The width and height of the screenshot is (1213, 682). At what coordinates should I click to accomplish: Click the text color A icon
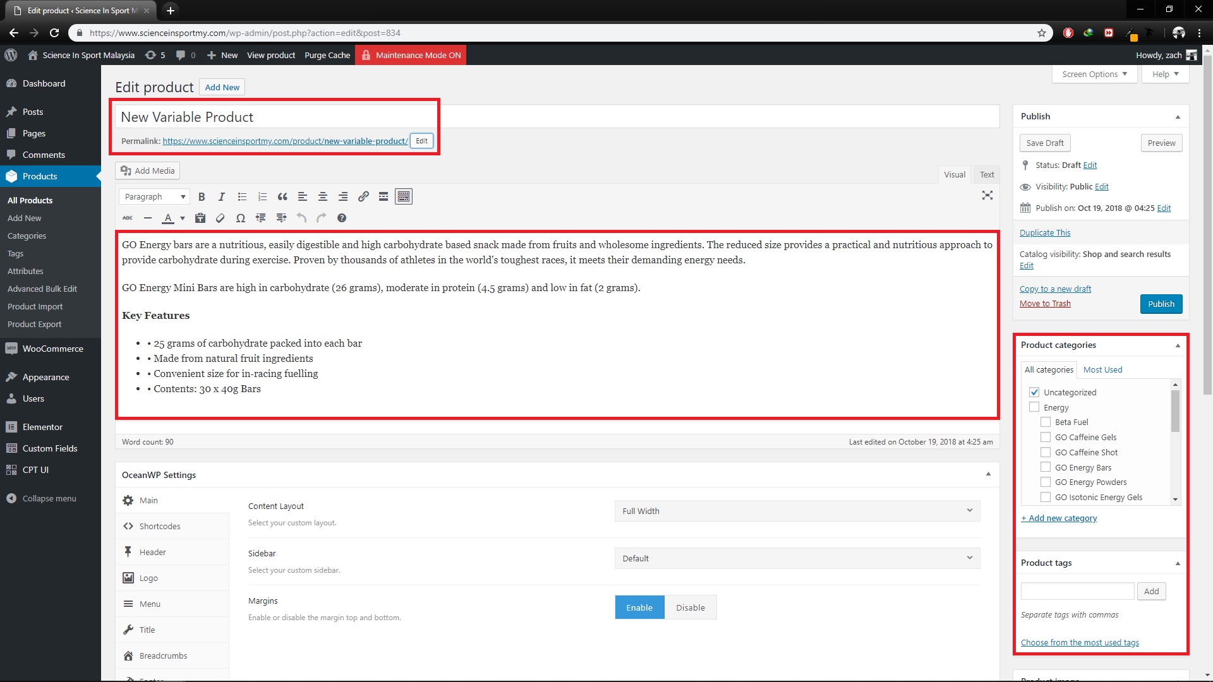coord(168,218)
